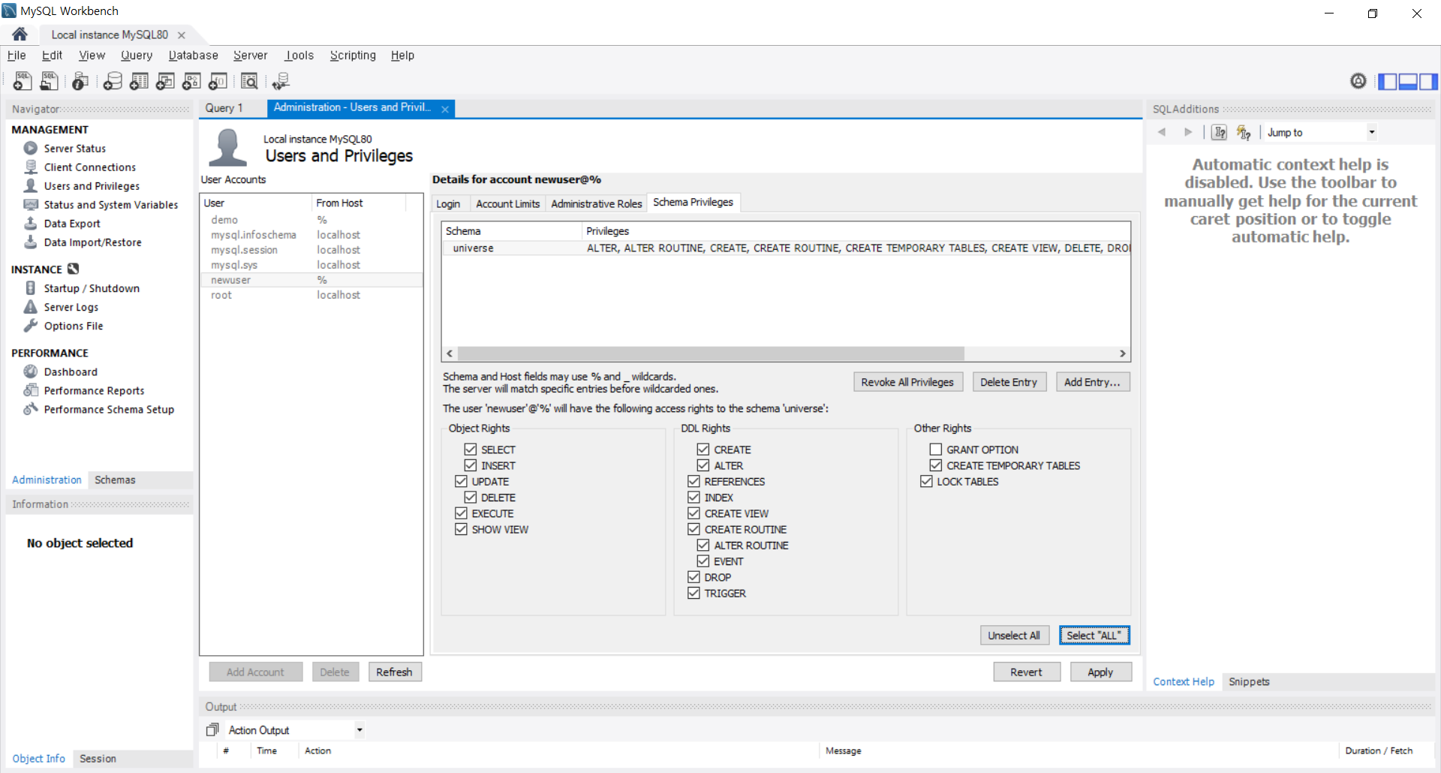Click the Refresh accounts button
This screenshot has height=773, width=1441.
(394, 672)
